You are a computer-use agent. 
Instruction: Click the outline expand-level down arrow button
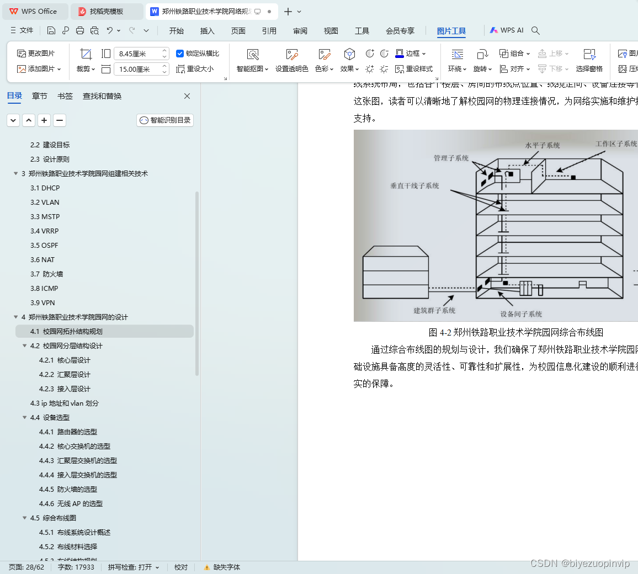tap(13, 120)
